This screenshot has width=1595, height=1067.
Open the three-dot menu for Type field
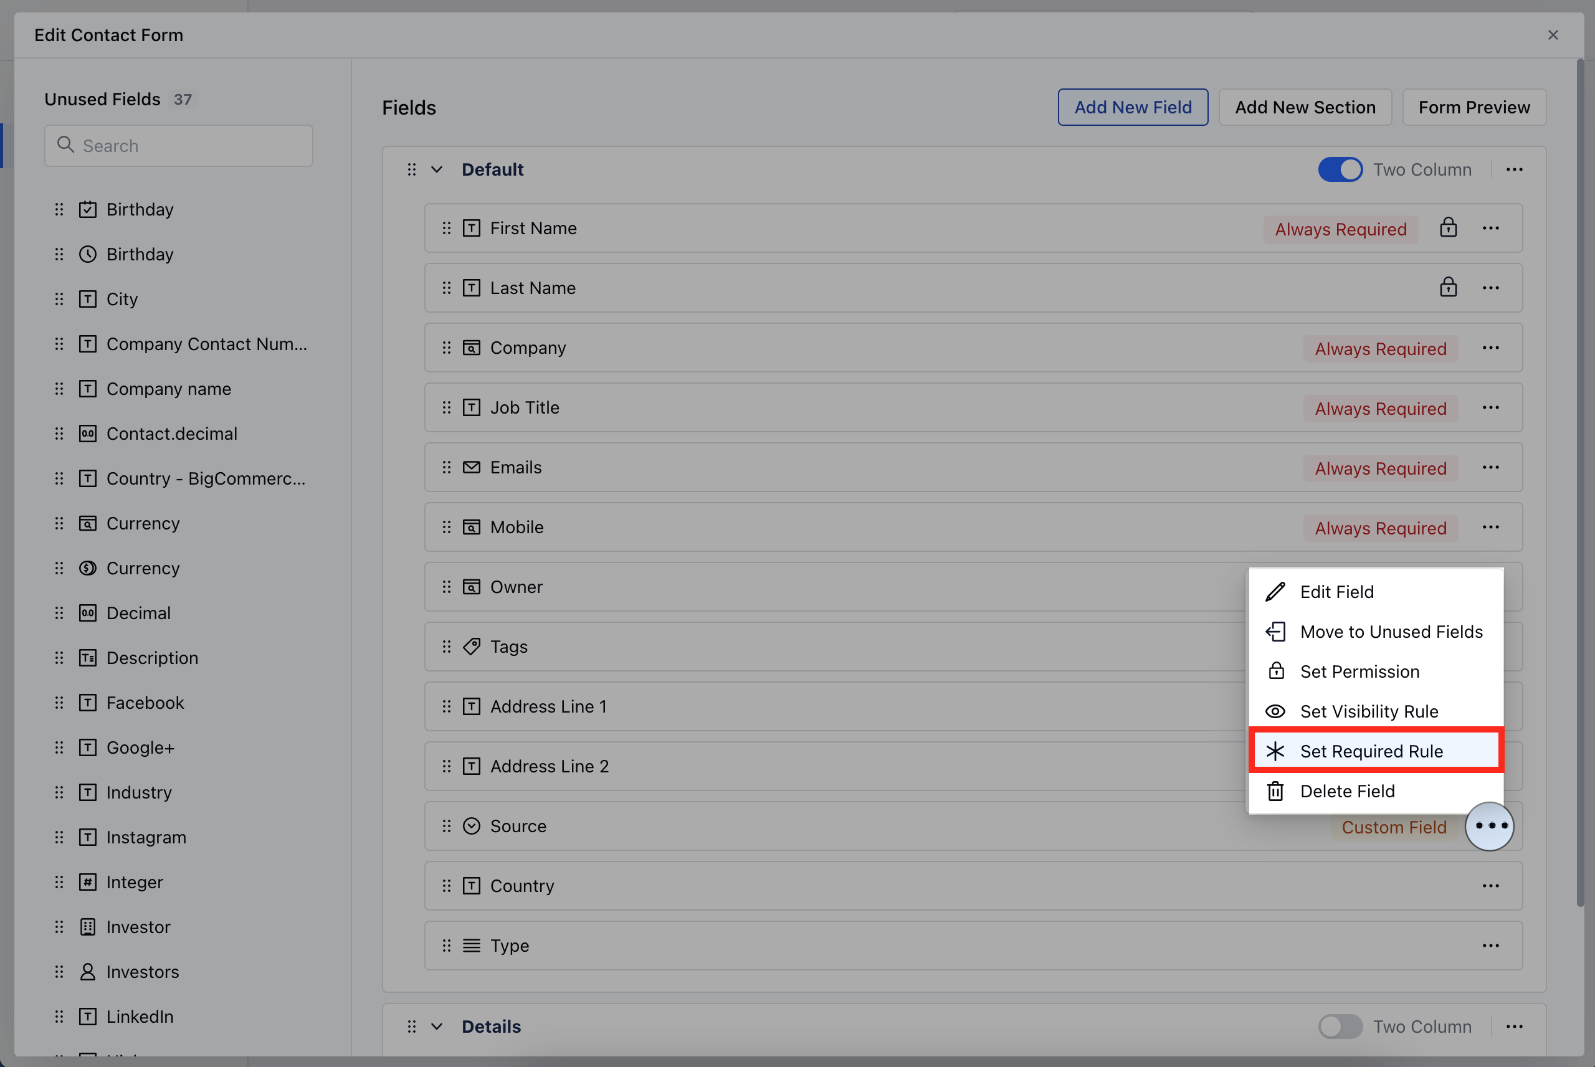1490,946
